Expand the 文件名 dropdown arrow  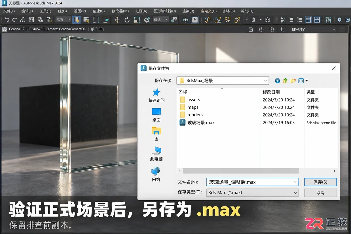[295, 182]
